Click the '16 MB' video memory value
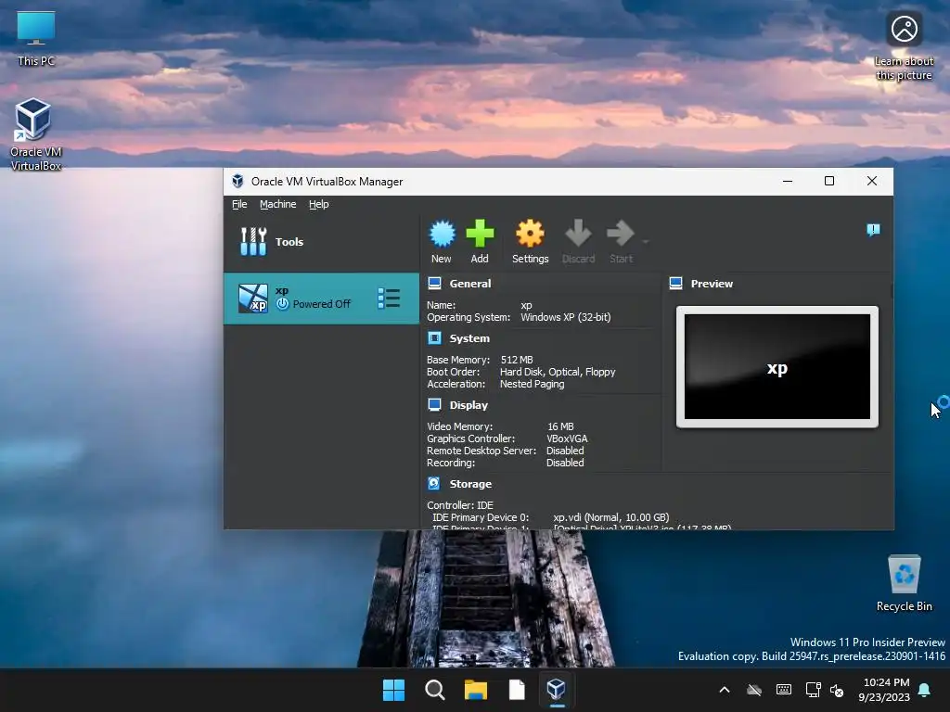 [560, 426]
